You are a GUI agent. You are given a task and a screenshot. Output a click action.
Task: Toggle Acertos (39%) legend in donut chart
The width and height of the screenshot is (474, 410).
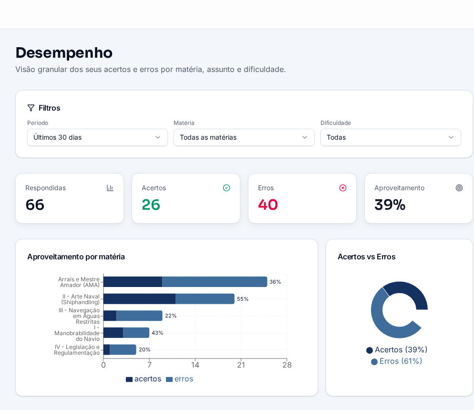tap(397, 349)
